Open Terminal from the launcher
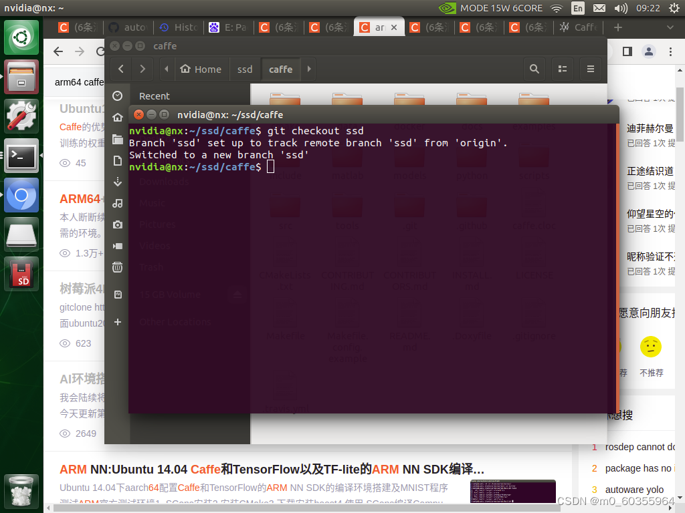 point(21,155)
